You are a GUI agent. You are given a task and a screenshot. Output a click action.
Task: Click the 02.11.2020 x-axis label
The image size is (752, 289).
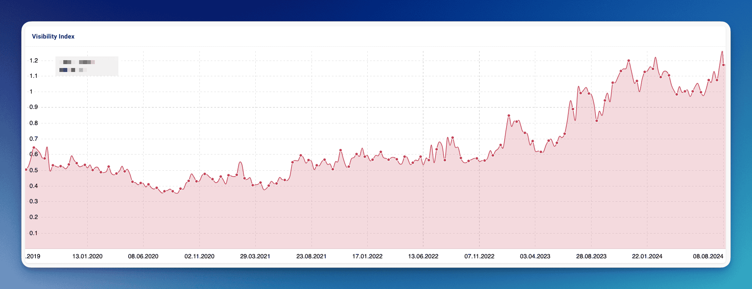199,256
